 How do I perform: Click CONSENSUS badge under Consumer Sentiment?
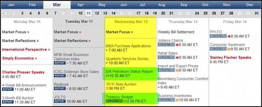218,49
